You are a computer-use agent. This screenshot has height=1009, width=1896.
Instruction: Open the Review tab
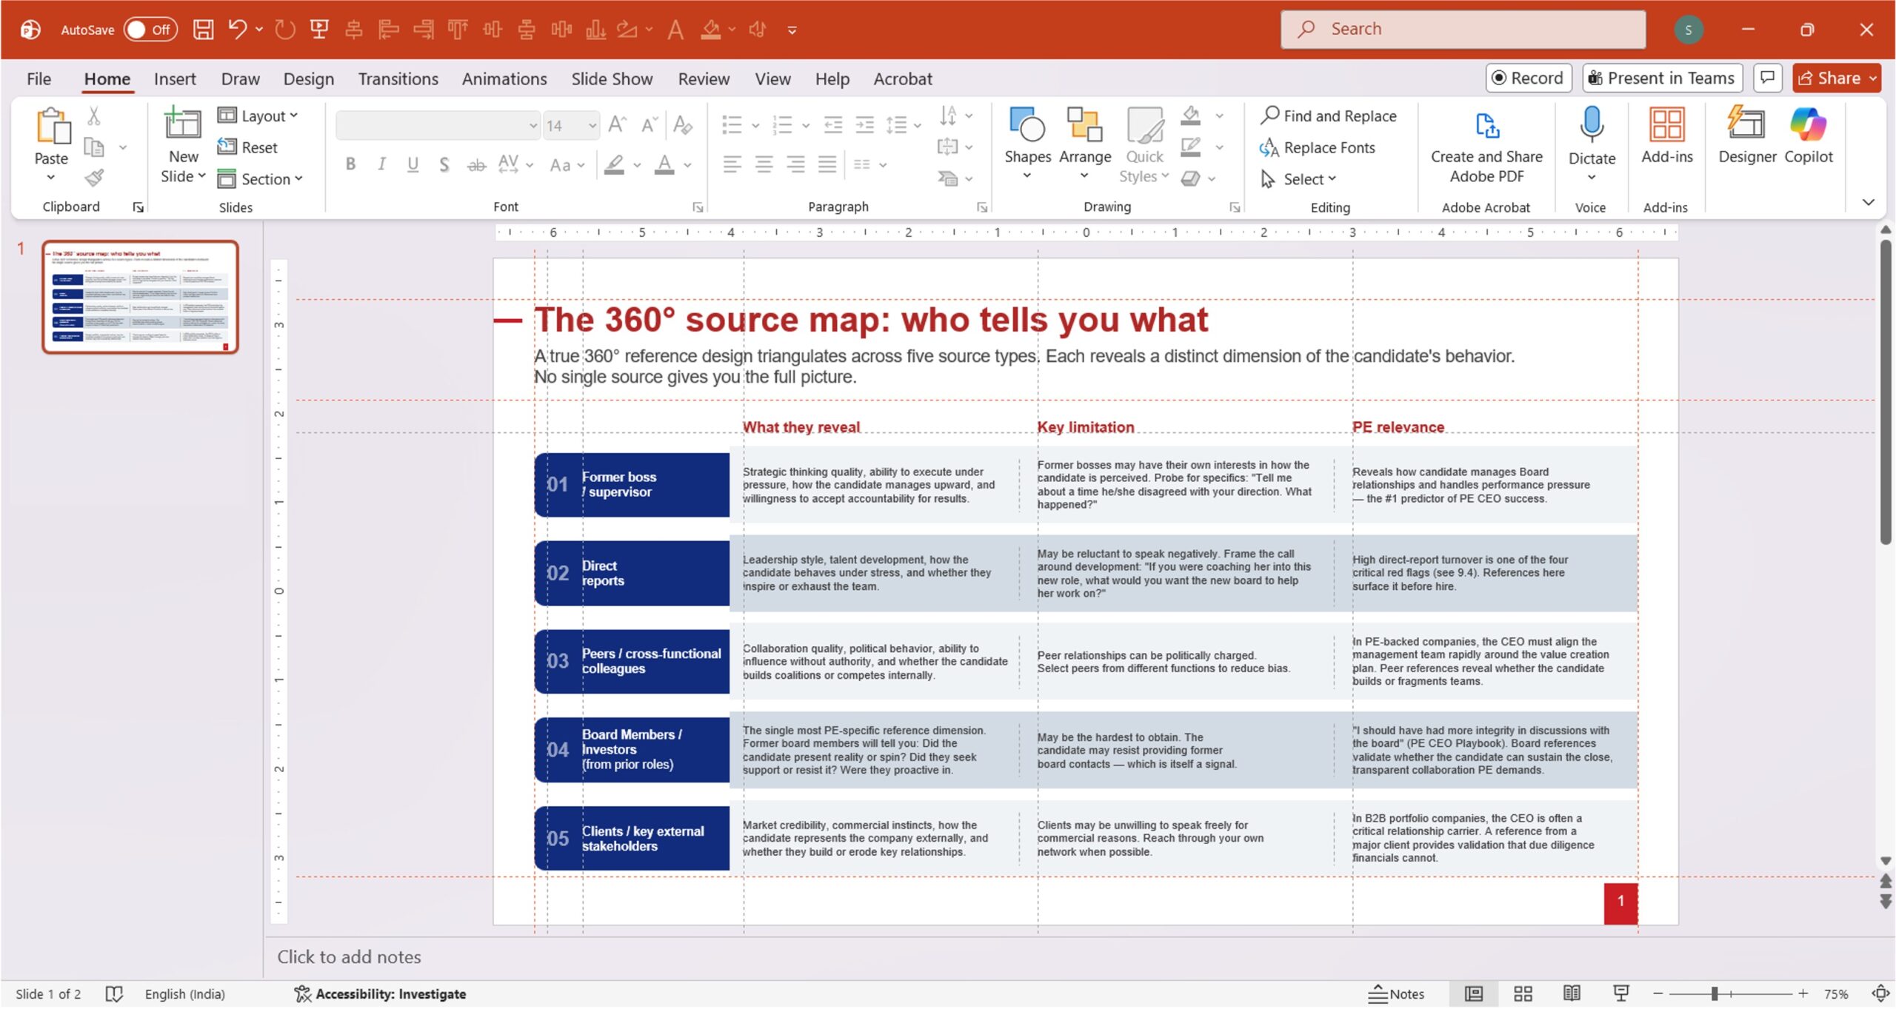[x=703, y=78]
